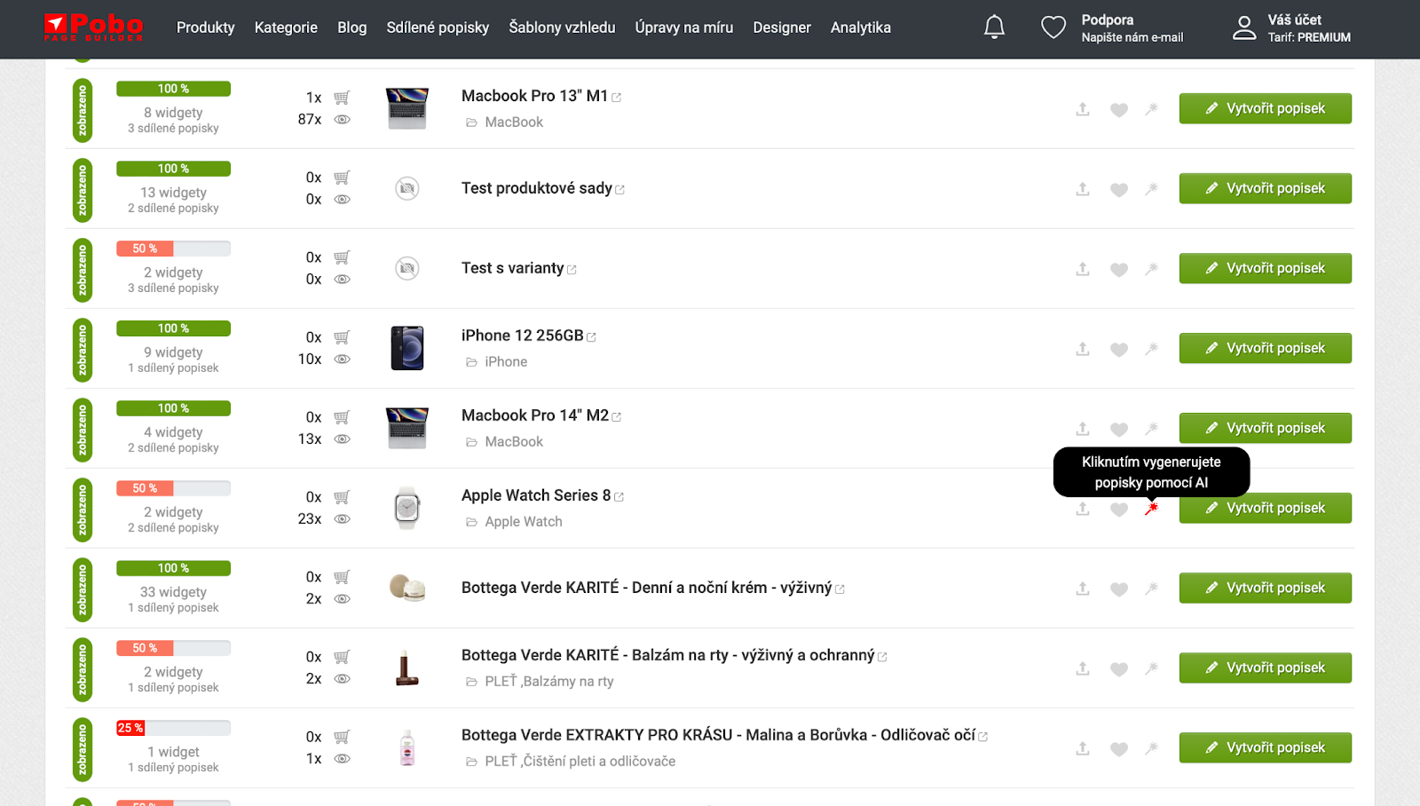The height and width of the screenshot is (806, 1420).
Task: Open Váš účet Tarif: PREMIUM
Action: pos(1309,28)
